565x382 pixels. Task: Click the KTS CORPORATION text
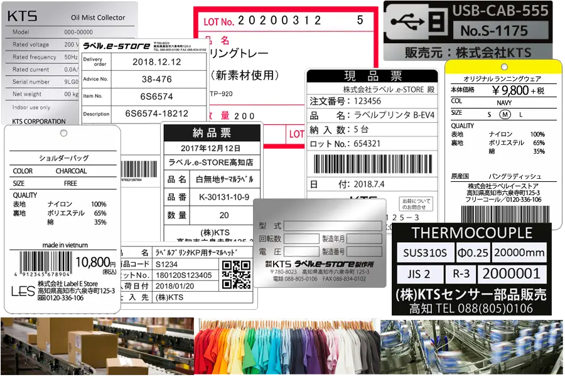[x=39, y=121]
